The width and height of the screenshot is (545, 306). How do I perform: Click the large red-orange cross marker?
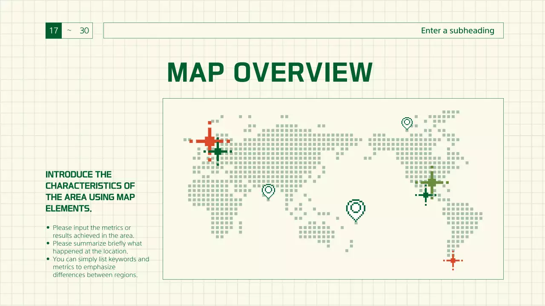pyautogui.click(x=209, y=141)
